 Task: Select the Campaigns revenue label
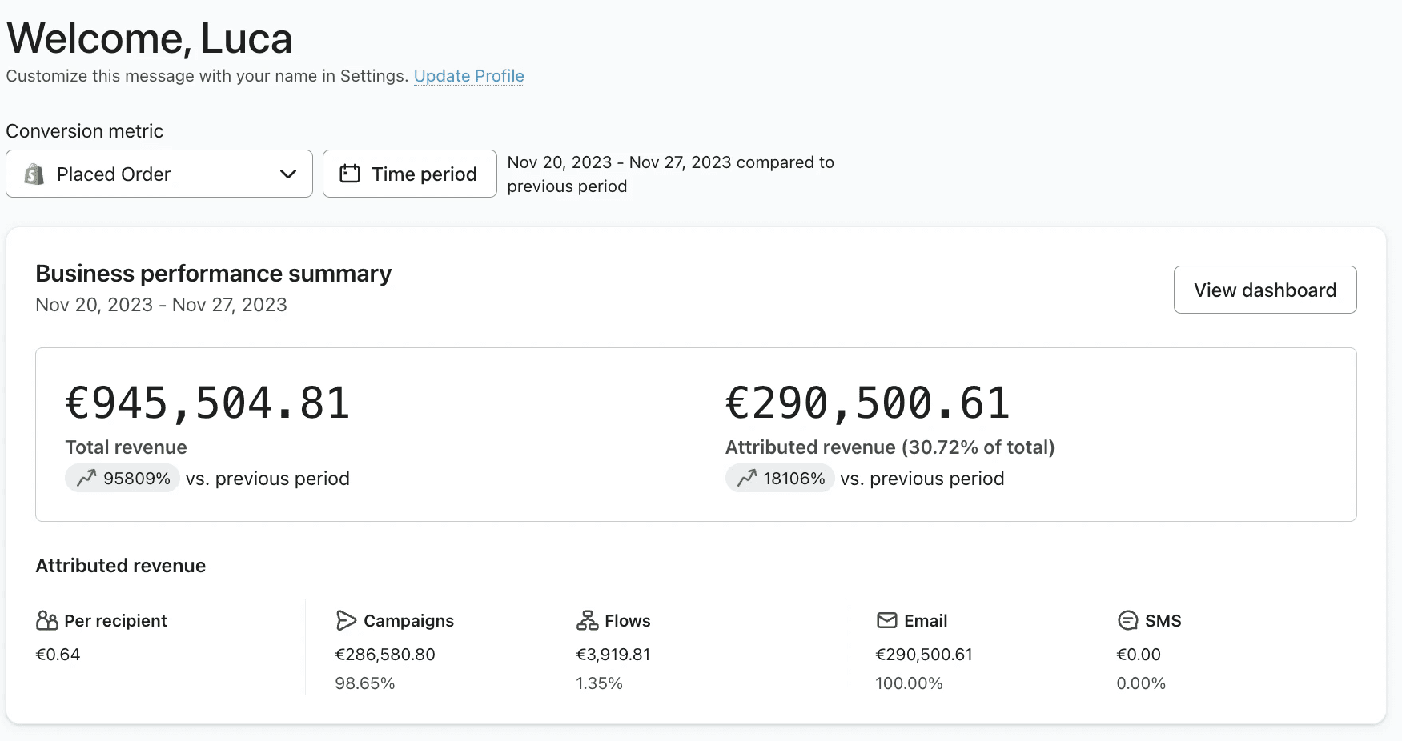coord(408,620)
